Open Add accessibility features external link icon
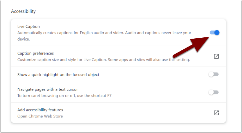This screenshot has width=242, height=133. click(x=216, y=113)
